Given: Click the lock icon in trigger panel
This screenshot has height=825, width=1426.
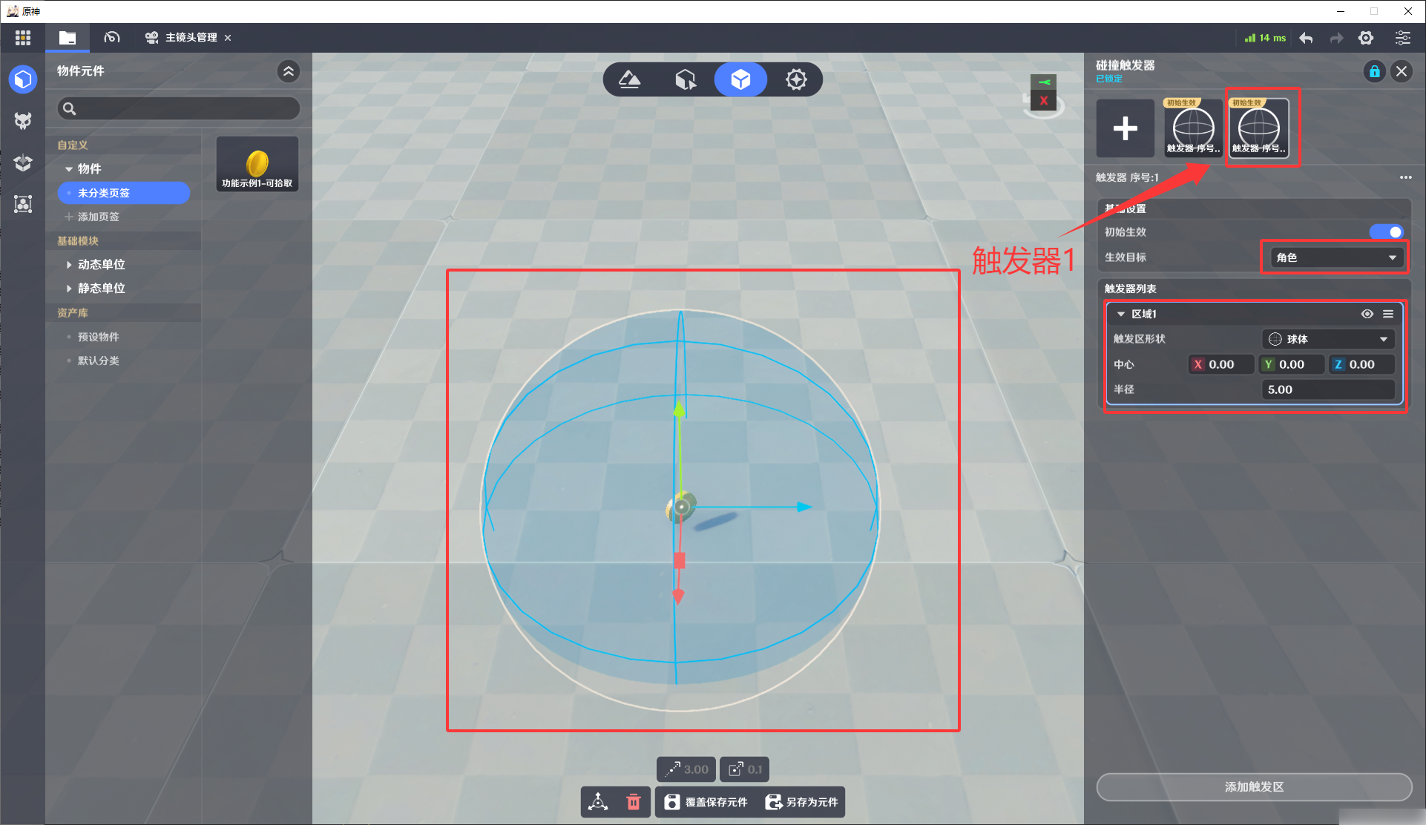Looking at the screenshot, I should pyautogui.click(x=1374, y=71).
